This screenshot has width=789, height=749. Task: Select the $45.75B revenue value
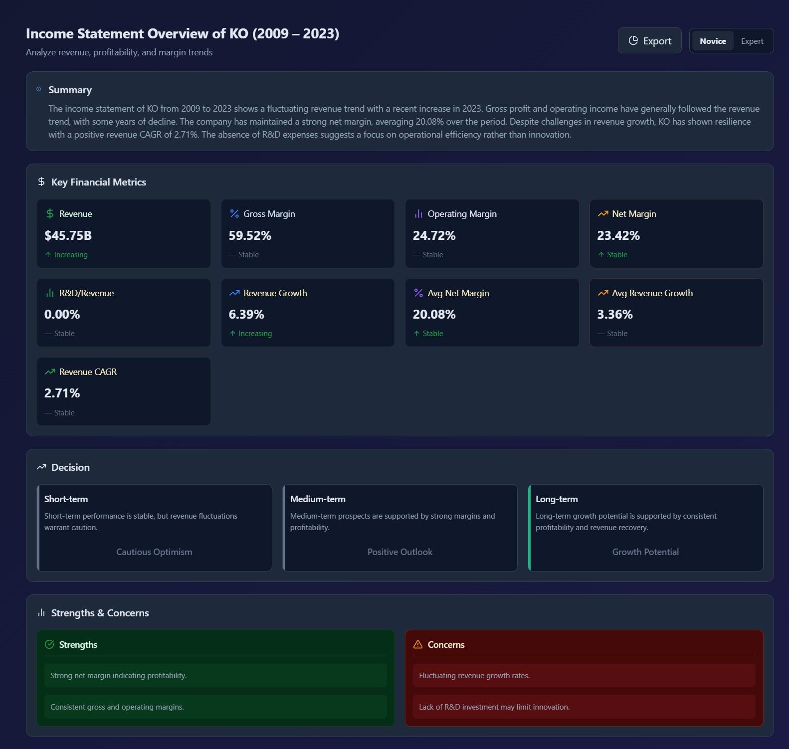pyautogui.click(x=68, y=235)
